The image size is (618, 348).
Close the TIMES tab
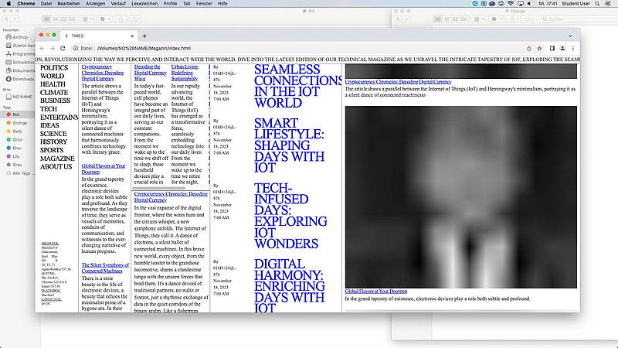(x=132, y=36)
